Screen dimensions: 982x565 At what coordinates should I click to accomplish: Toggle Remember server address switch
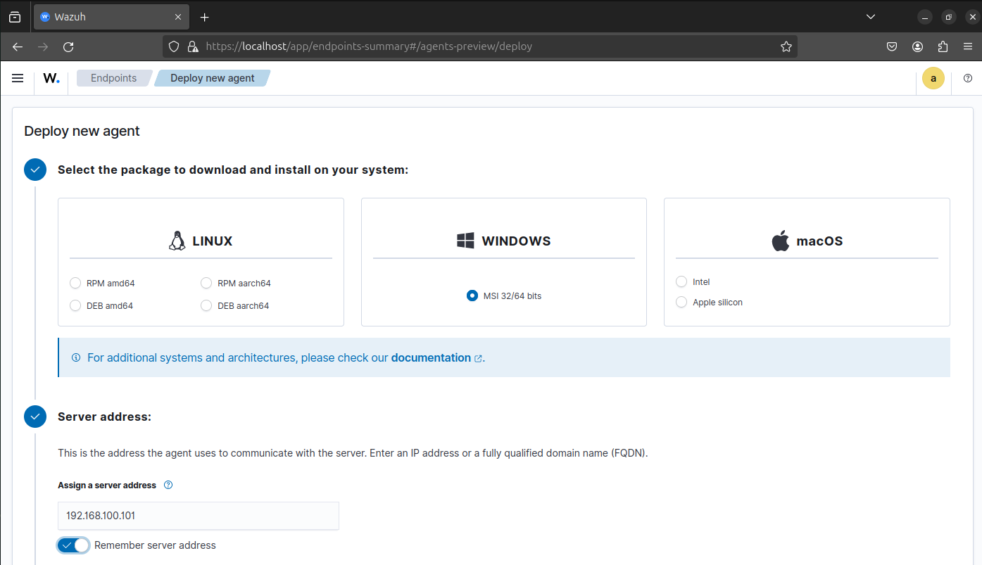click(74, 545)
